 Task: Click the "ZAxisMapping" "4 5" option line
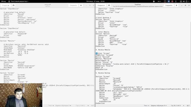click(19, 23)
